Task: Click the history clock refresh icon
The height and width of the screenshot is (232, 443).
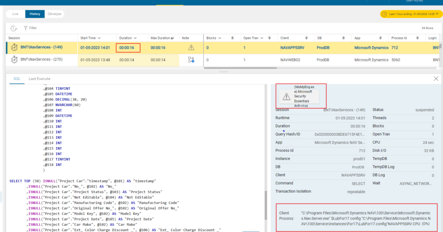Action: coord(14,28)
